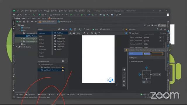Viewport: 187px width, 105px height.
Task: Click the hammer Make Project icon
Action: pyautogui.click(x=34, y=15)
